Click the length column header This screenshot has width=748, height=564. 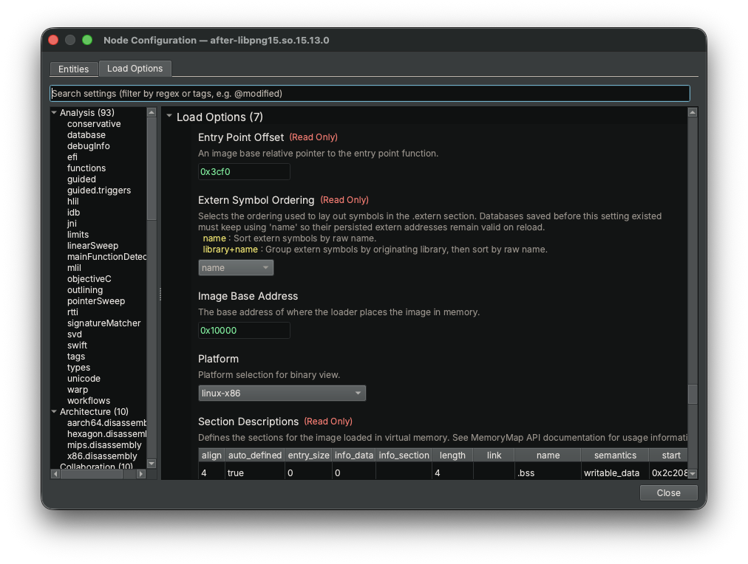pyautogui.click(x=452, y=455)
